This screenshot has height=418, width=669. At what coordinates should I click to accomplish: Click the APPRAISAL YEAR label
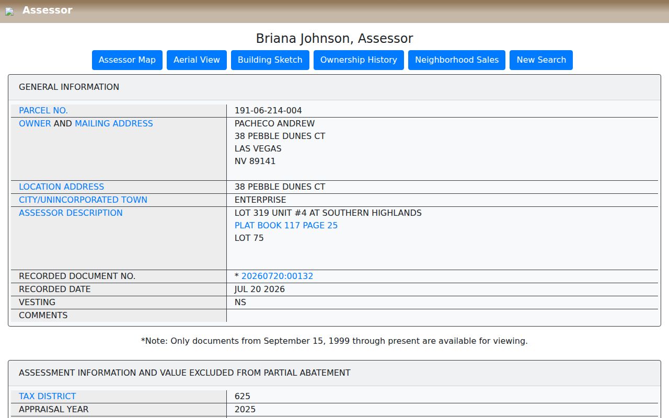(x=54, y=410)
